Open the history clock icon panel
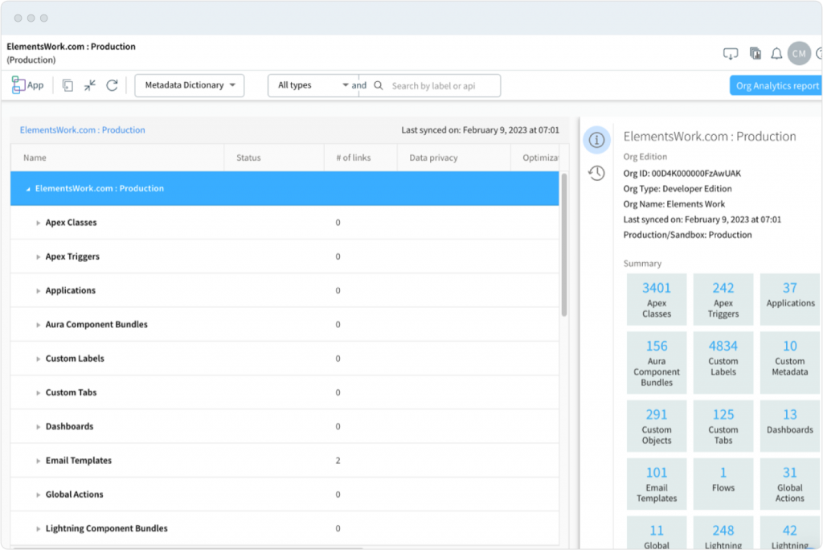 [x=596, y=173]
